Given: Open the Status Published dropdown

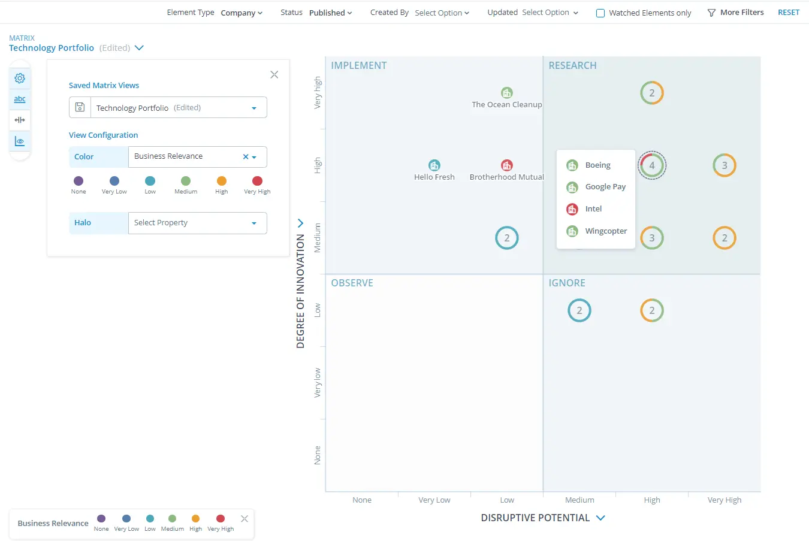Looking at the screenshot, I should (x=331, y=13).
